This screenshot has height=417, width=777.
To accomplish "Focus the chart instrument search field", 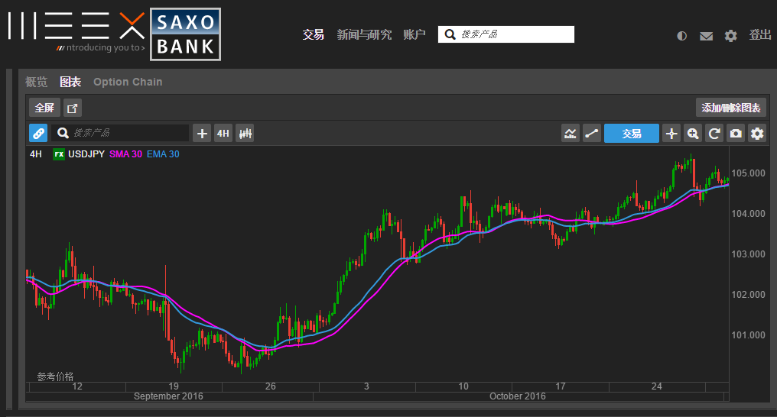I will click(120, 133).
